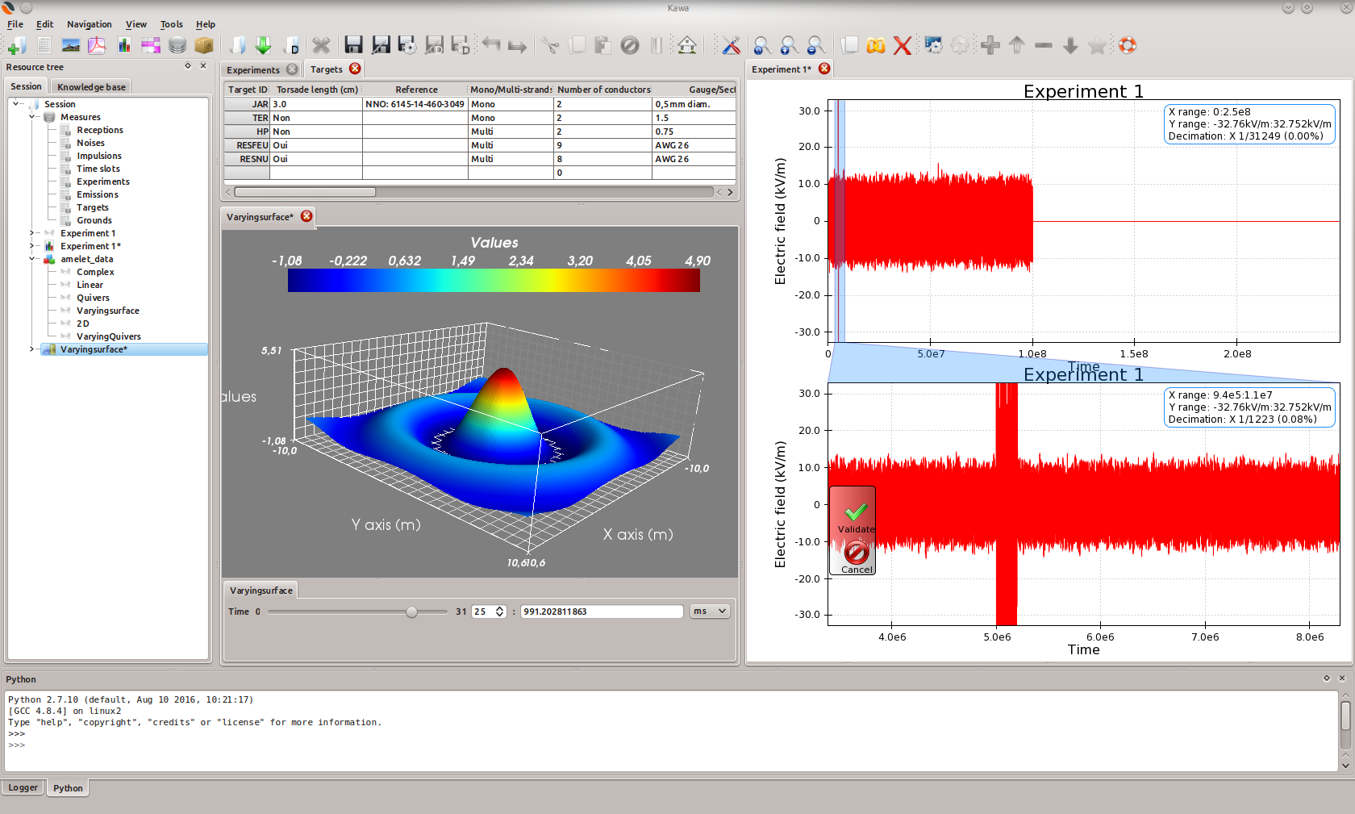The width and height of the screenshot is (1355, 814).
Task: Click the gray up arrow icon
Action: pos(1017,45)
